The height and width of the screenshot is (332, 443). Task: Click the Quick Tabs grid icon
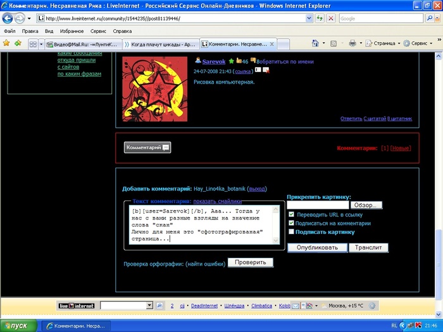click(x=33, y=44)
